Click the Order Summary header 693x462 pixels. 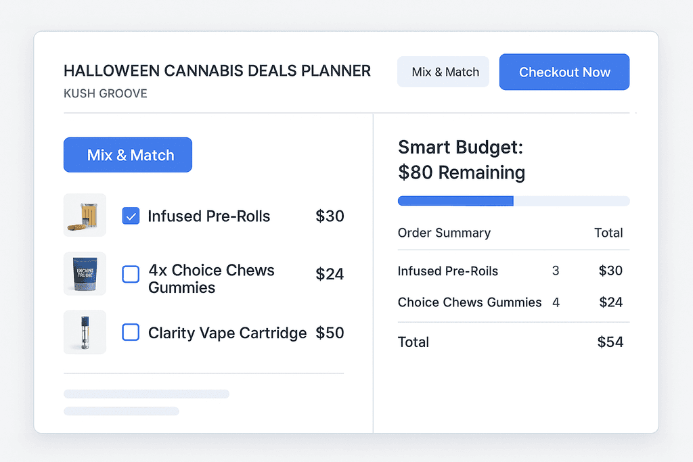(444, 233)
